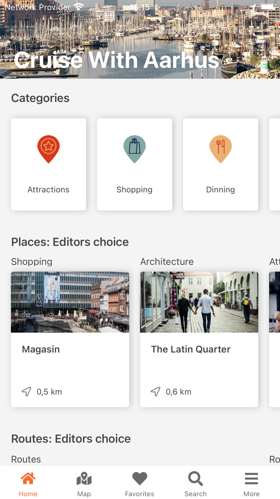The height and width of the screenshot is (499, 280).
Task: Tap the 0,6 km distance text
Action: pos(178,391)
